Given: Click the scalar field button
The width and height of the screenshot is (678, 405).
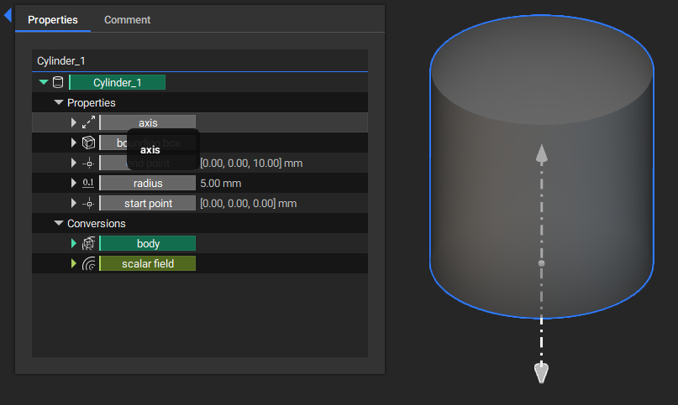Looking at the screenshot, I should coord(147,263).
